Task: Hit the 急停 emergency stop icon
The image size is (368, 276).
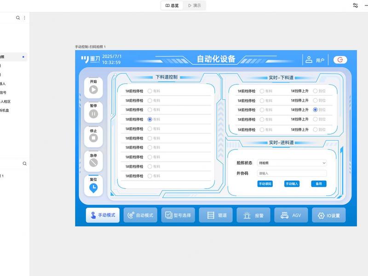Action: pyautogui.click(x=93, y=162)
